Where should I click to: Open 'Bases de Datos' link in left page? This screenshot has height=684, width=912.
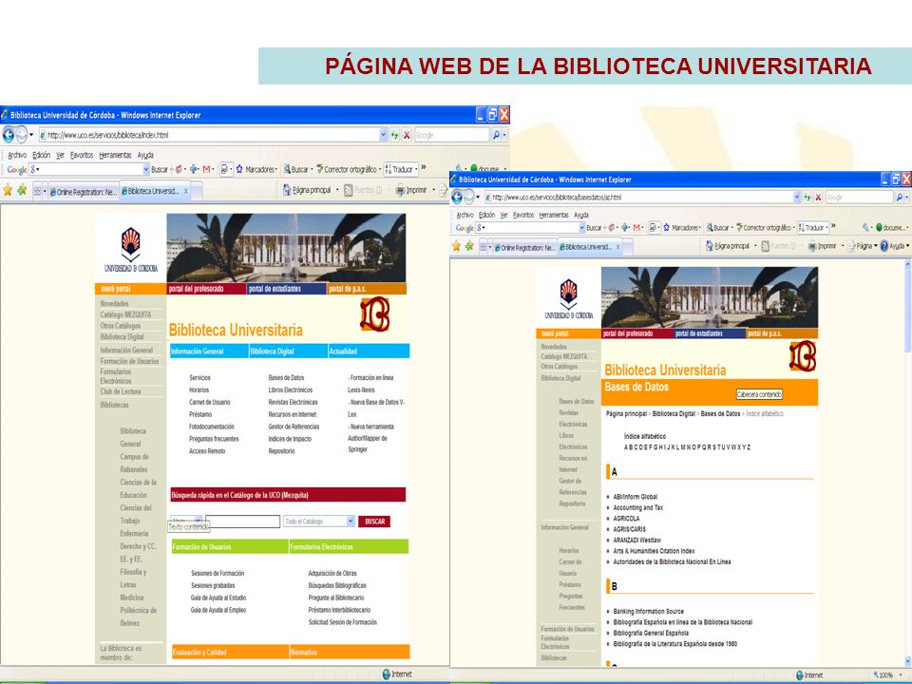pos(286,377)
